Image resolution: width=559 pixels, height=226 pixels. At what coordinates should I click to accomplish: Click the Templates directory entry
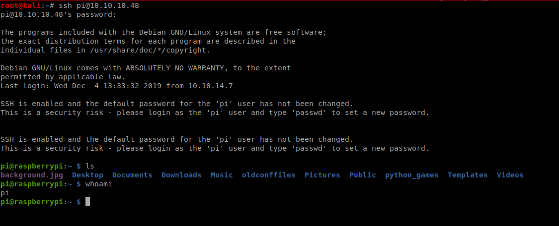pyautogui.click(x=468, y=175)
